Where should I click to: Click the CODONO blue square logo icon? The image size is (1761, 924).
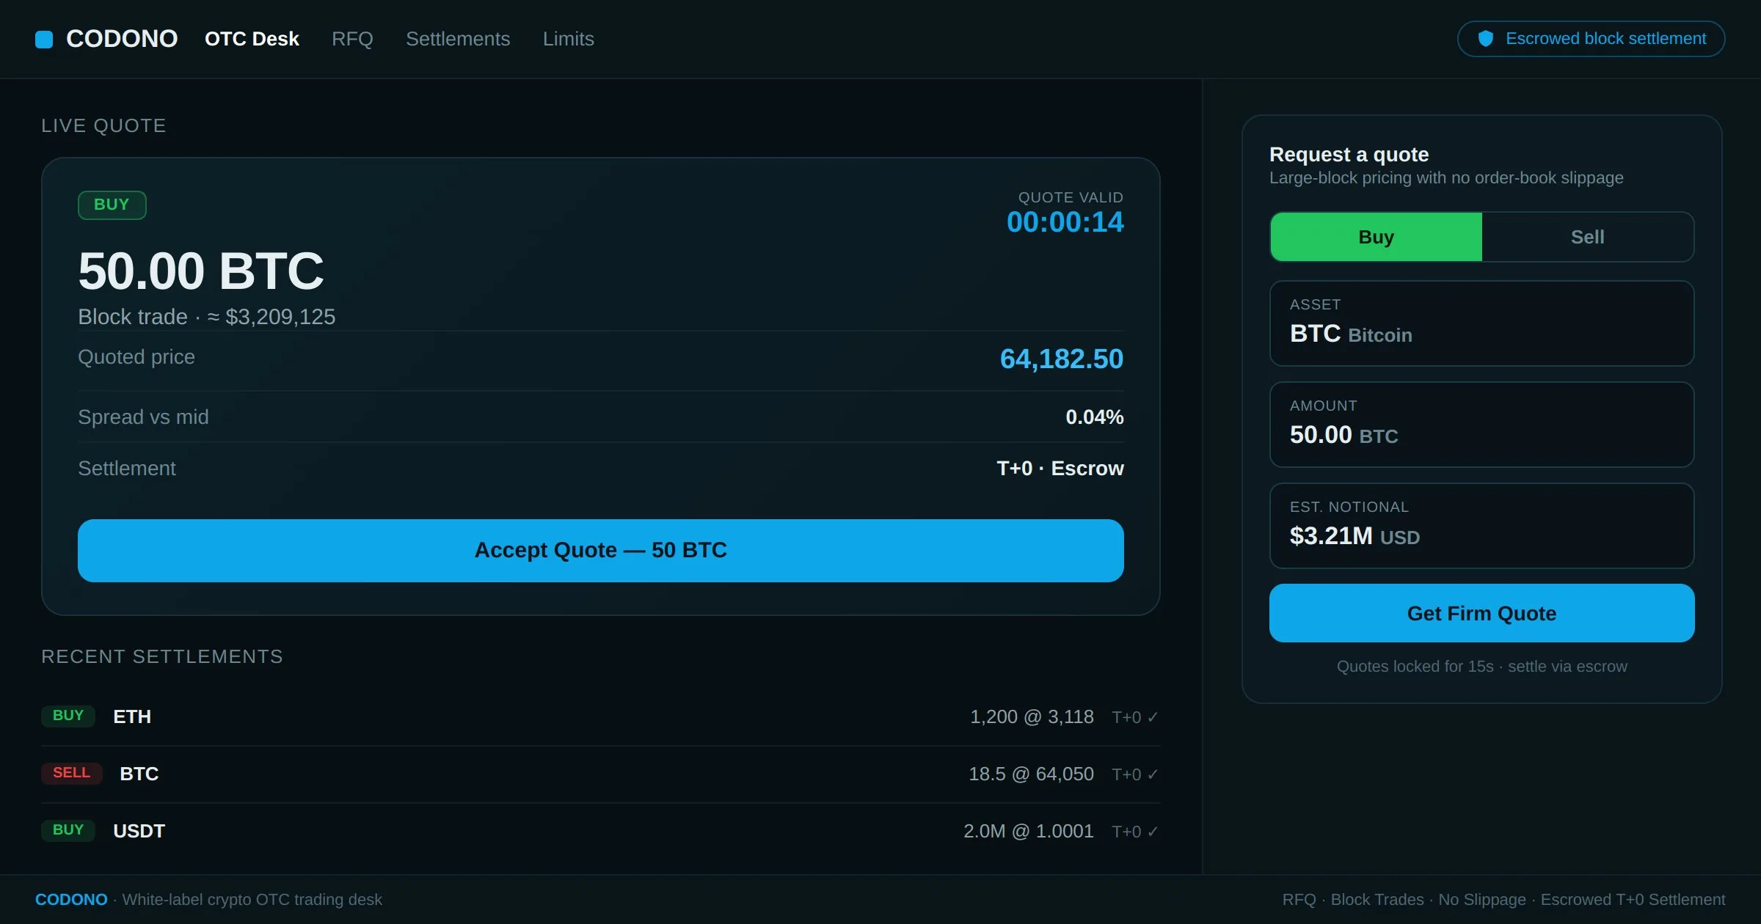click(44, 39)
